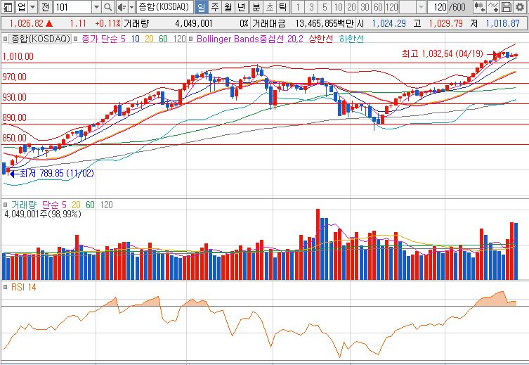
Task: Open chart settings gear icon
Action: click(x=520, y=7)
